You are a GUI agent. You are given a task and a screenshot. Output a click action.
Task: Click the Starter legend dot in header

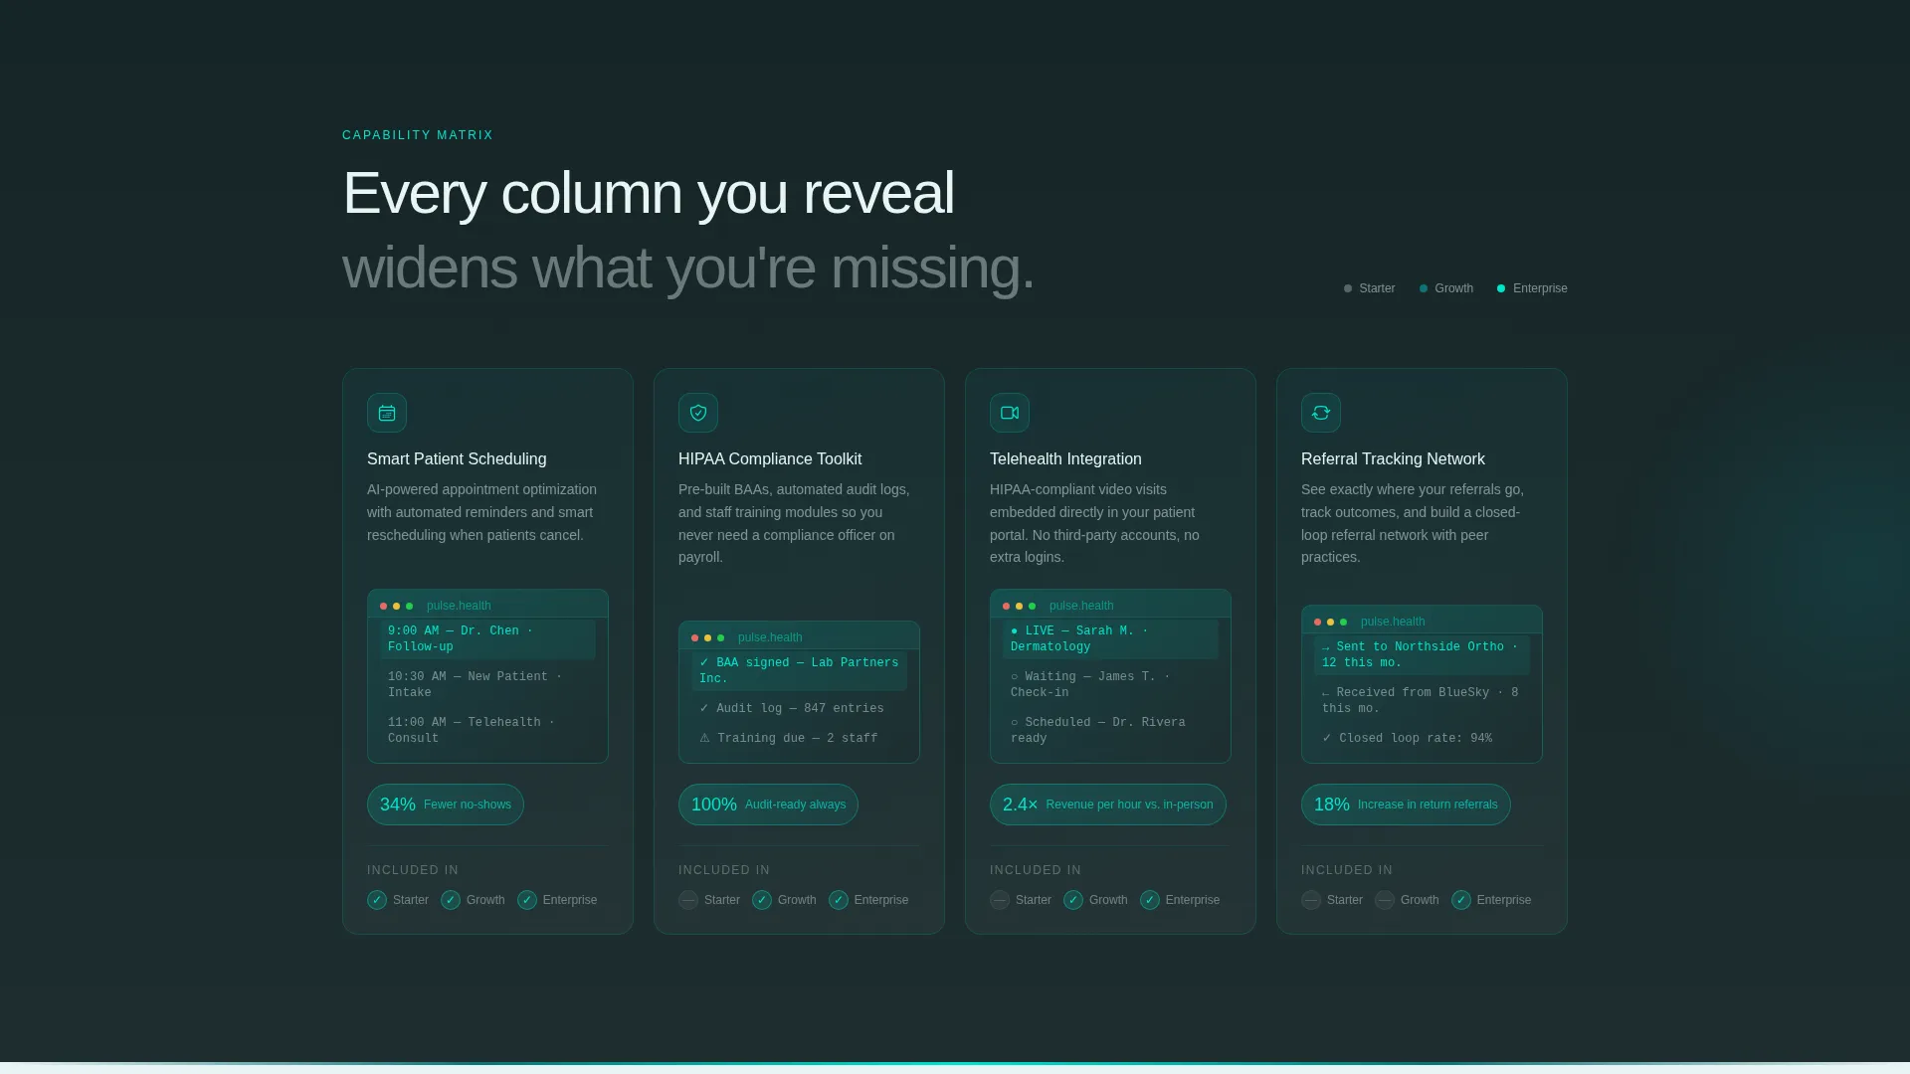pos(1348,288)
